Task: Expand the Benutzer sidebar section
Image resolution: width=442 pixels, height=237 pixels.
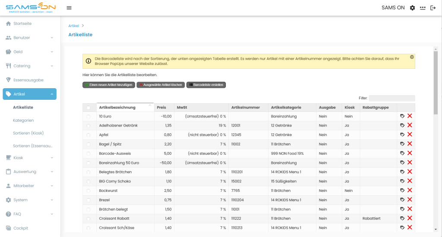Action: tap(30, 37)
